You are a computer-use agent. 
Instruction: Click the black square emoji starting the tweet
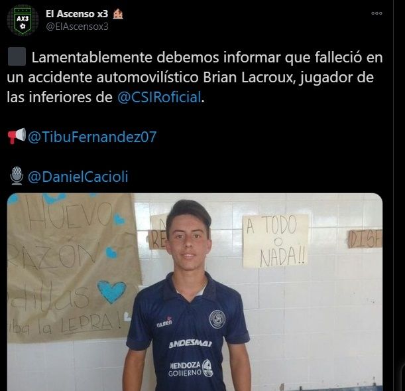(17, 56)
